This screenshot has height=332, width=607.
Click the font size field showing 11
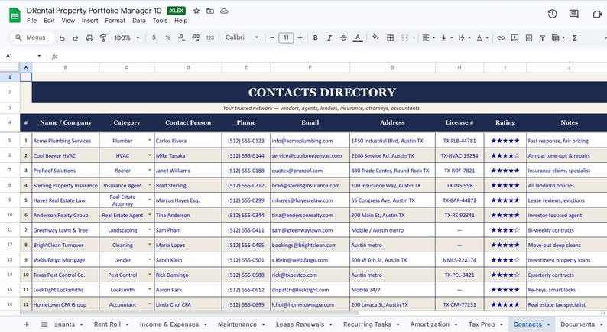click(286, 37)
